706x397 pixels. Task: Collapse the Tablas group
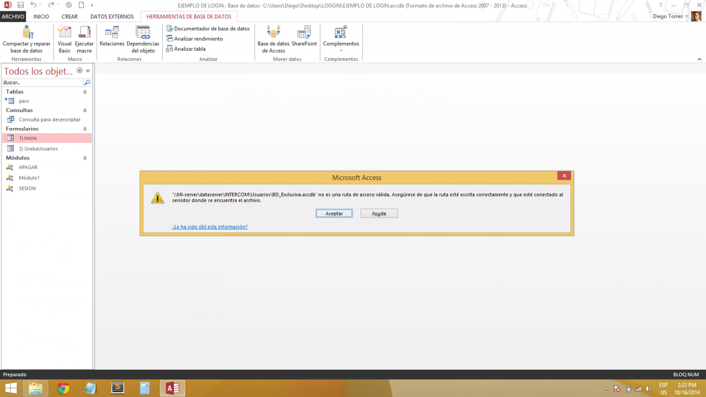click(x=85, y=92)
